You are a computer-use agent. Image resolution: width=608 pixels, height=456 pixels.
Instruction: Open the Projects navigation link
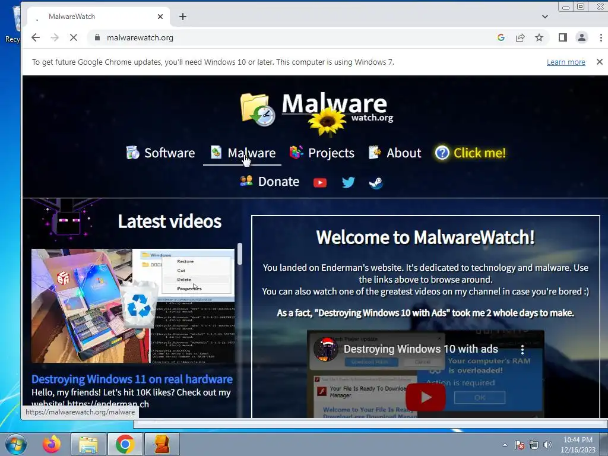[x=322, y=153]
